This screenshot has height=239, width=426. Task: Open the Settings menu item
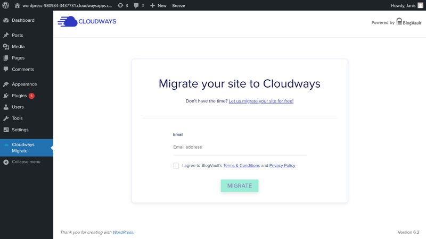pyautogui.click(x=20, y=130)
